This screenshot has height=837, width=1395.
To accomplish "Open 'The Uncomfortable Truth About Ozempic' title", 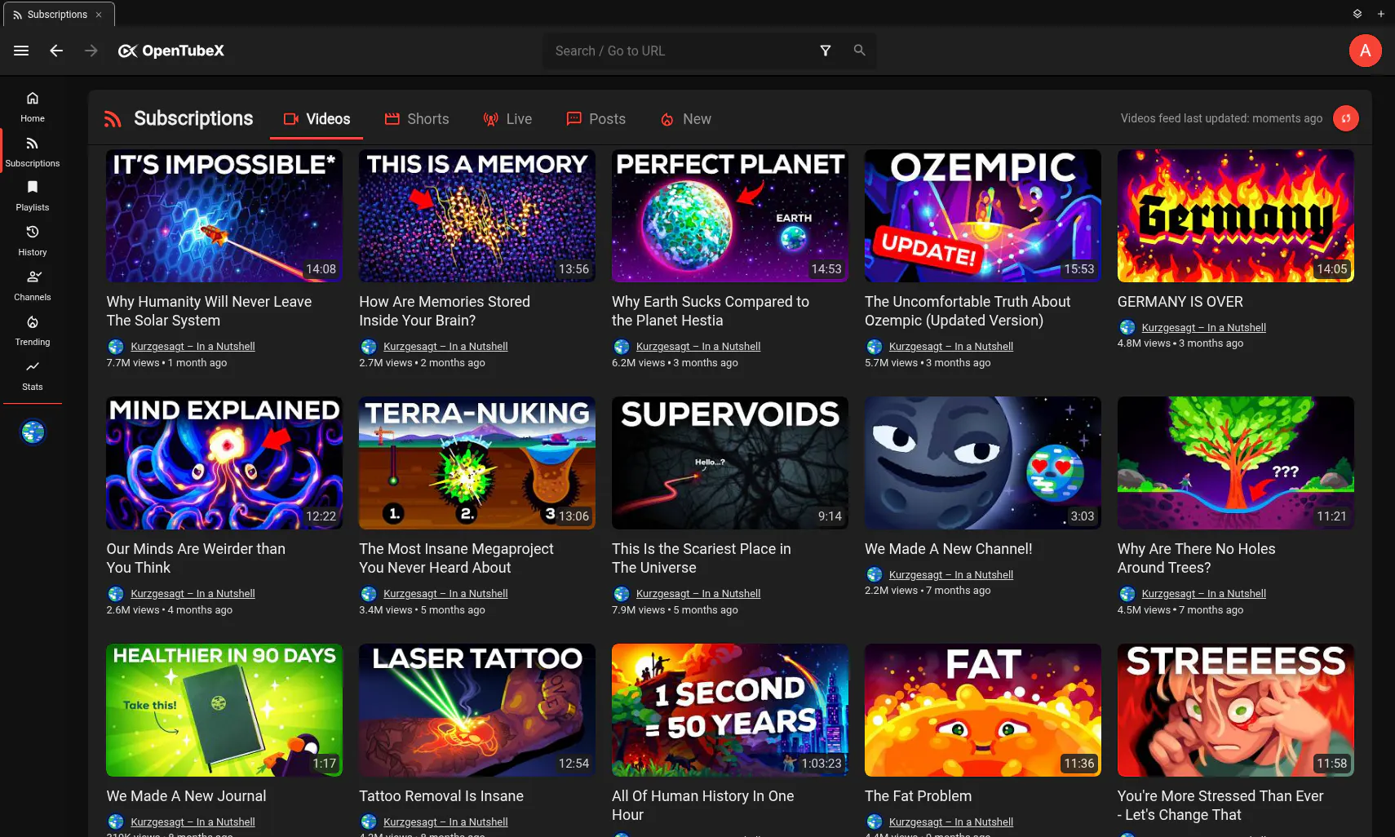I will (968, 311).
